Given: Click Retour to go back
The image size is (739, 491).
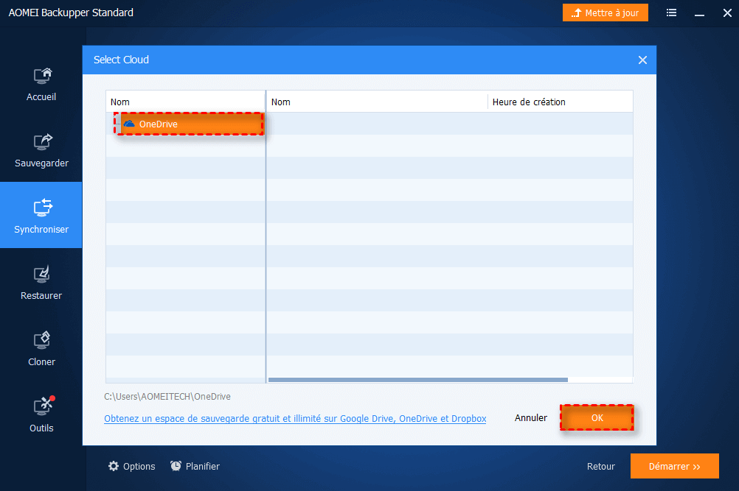Looking at the screenshot, I should point(600,466).
